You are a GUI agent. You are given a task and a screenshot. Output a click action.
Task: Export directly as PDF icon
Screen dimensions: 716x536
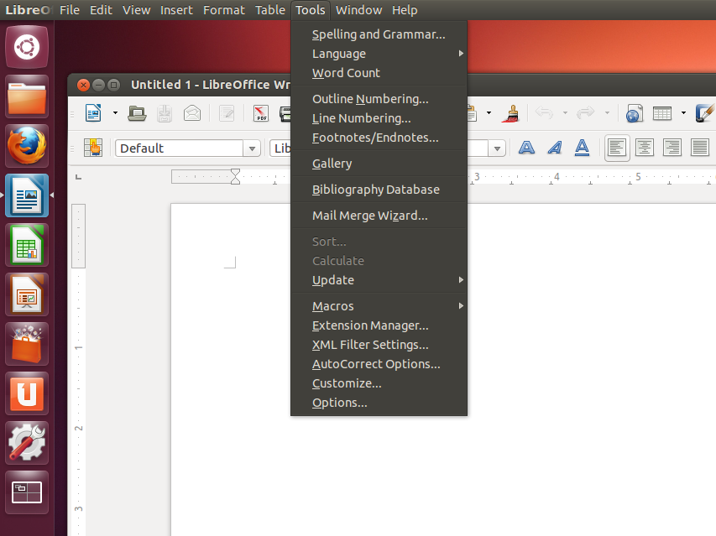(261, 113)
